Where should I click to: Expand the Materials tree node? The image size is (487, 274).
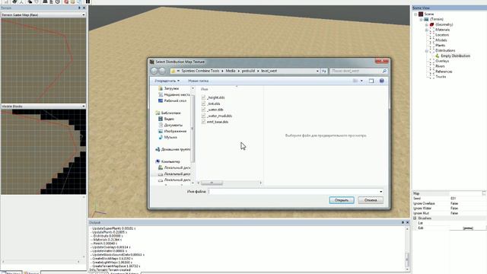[427, 30]
